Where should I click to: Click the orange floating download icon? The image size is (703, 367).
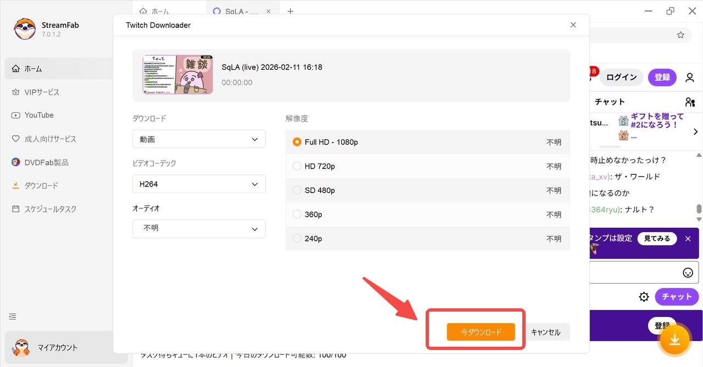[674, 340]
